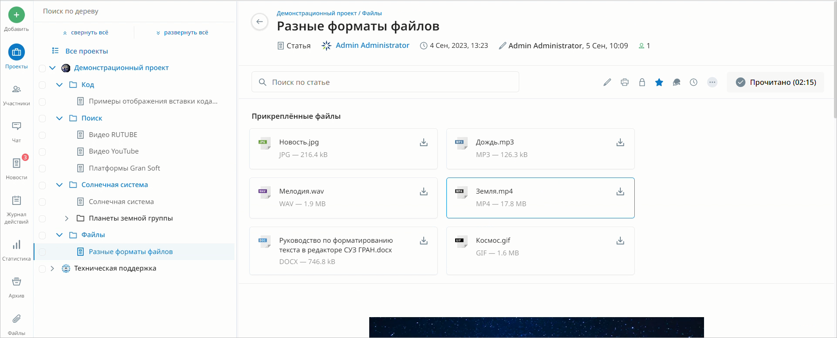837x338 pixels.
Task: Check the Демонстрационный проект checkbox
Action: 42,68
